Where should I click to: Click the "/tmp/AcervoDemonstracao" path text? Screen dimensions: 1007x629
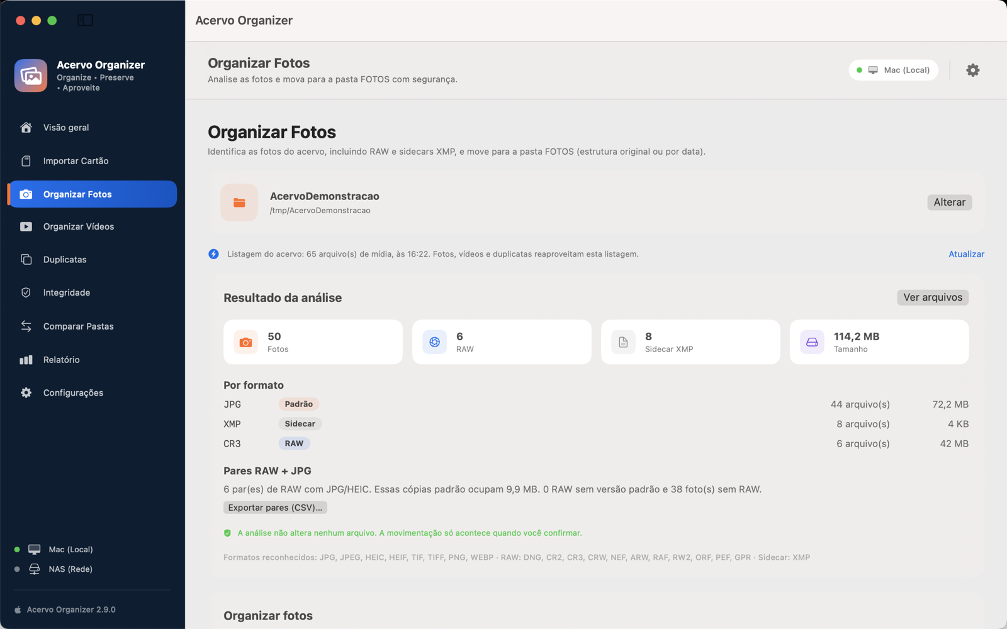[320, 211]
